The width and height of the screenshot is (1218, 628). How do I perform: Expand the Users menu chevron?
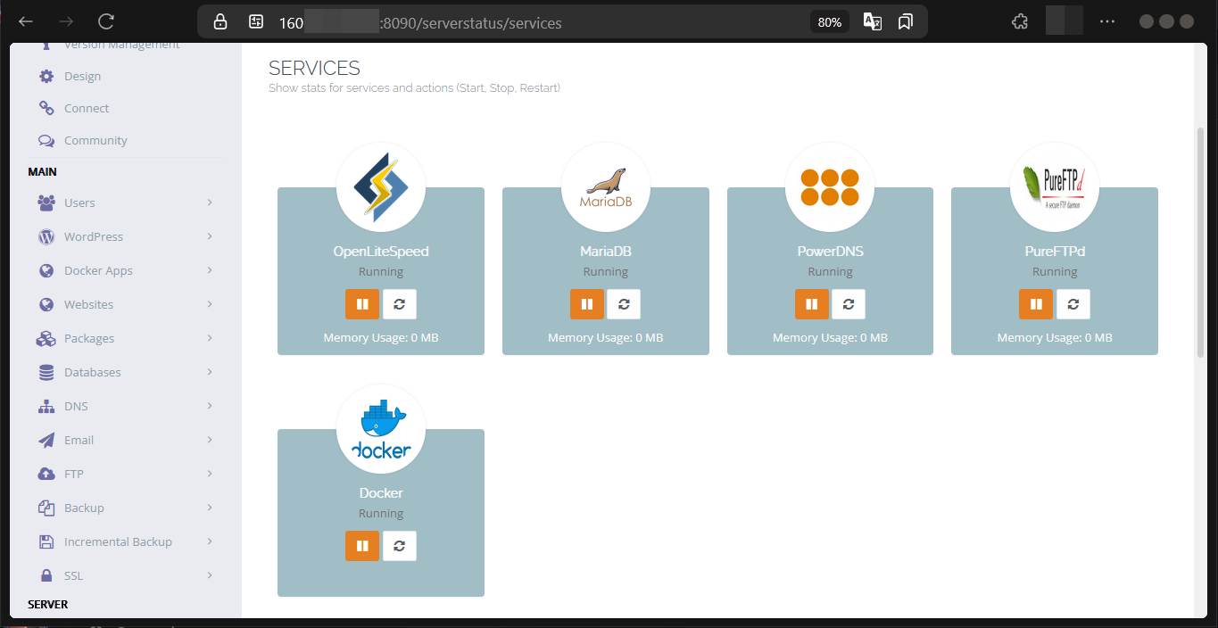click(x=210, y=202)
